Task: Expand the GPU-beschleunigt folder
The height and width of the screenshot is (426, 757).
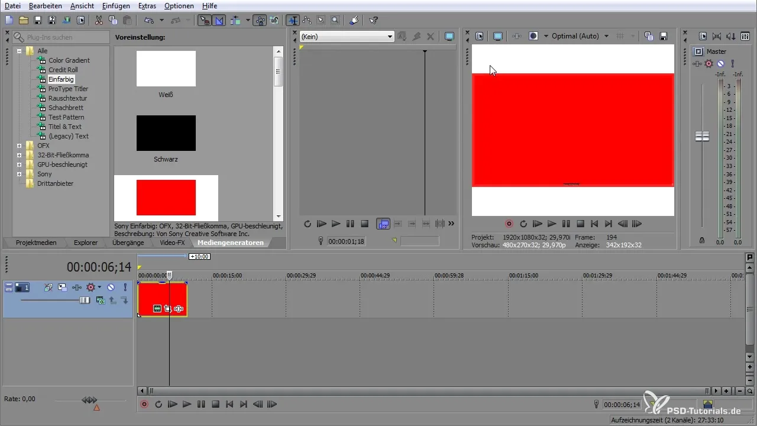Action: click(x=19, y=164)
